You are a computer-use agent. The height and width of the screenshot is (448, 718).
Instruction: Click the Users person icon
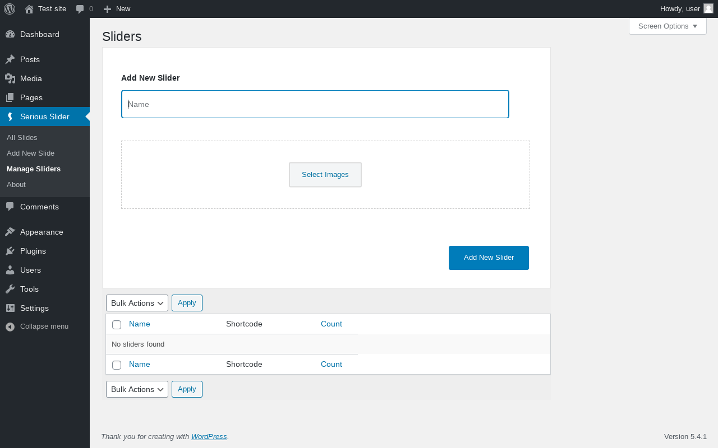point(10,270)
